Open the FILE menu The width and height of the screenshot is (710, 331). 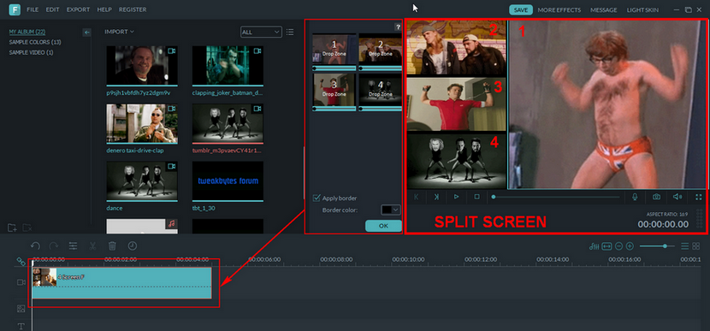click(33, 9)
